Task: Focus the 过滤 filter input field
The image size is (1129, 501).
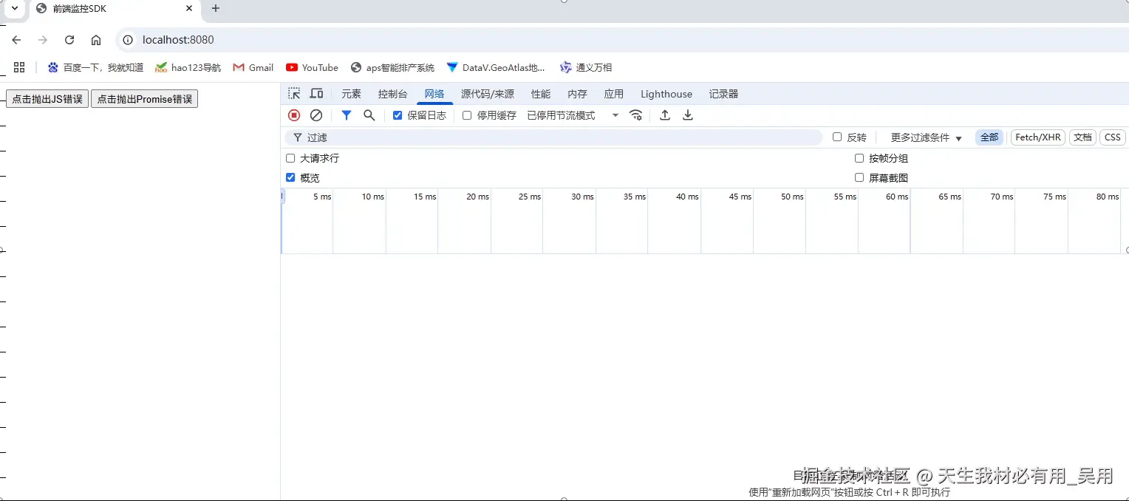Action: point(554,137)
